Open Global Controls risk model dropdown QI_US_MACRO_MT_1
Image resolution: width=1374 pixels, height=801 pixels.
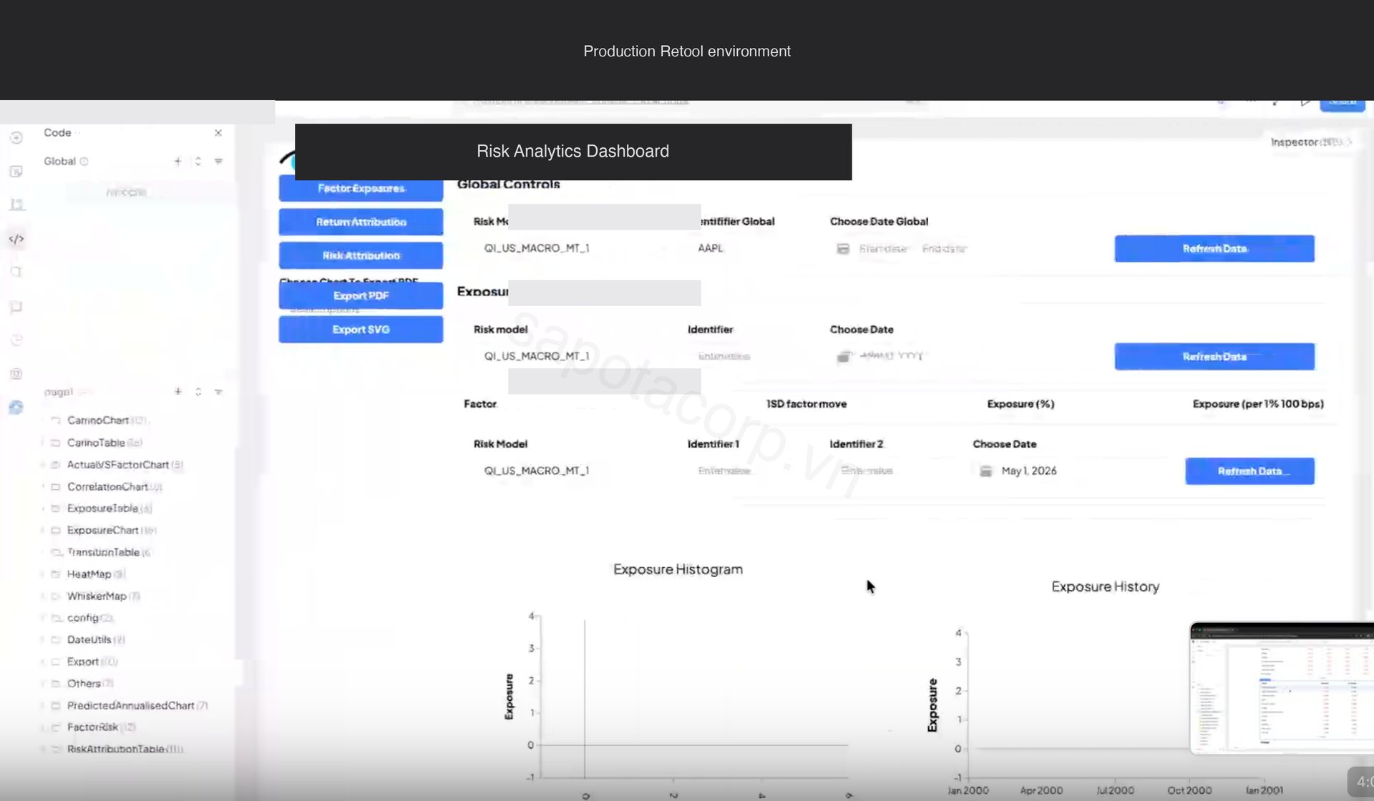[572, 249]
